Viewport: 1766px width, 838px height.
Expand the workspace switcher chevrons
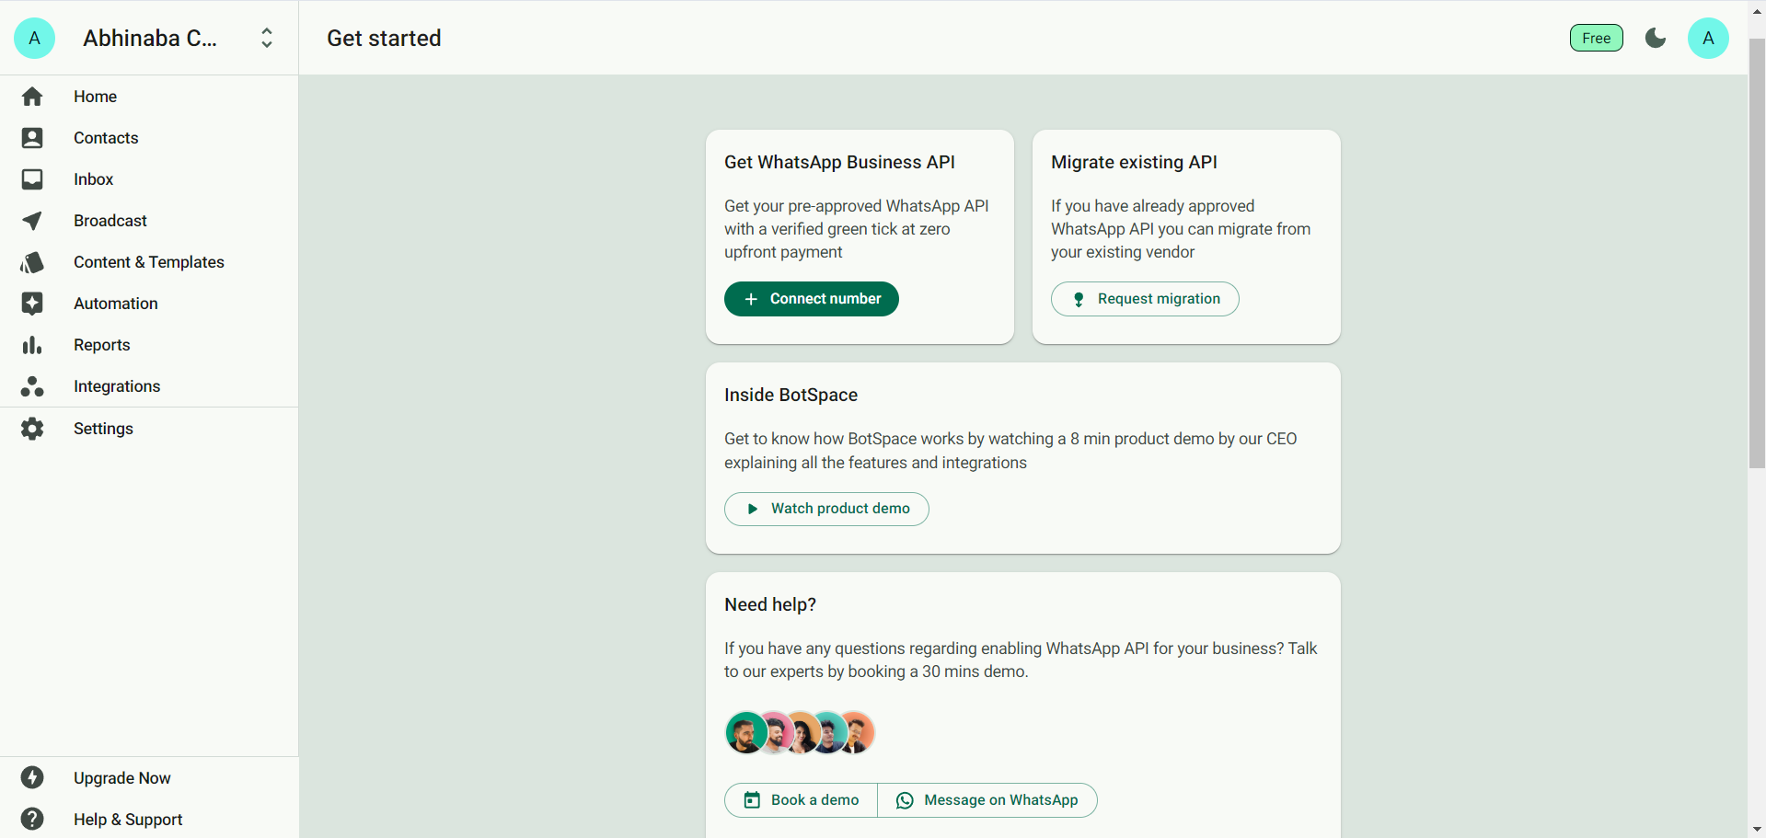[x=267, y=38]
